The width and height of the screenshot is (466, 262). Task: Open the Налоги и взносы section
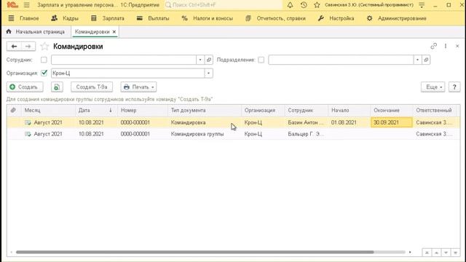(207, 18)
